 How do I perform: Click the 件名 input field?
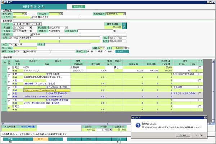click(68, 45)
